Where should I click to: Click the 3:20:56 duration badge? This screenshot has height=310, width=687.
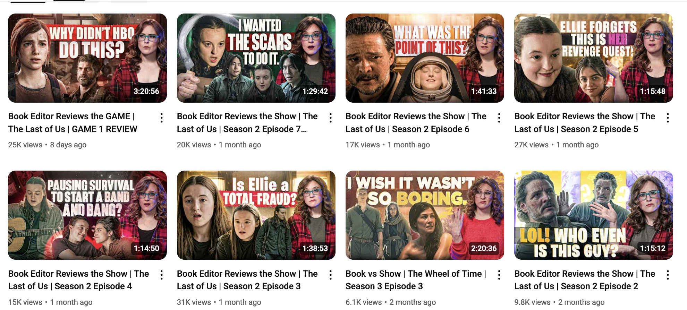(146, 91)
